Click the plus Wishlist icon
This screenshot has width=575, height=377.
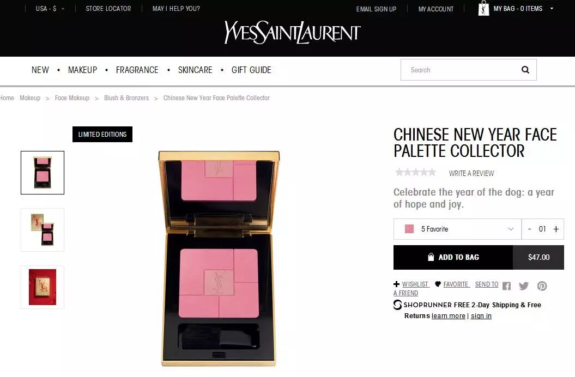[396, 284]
